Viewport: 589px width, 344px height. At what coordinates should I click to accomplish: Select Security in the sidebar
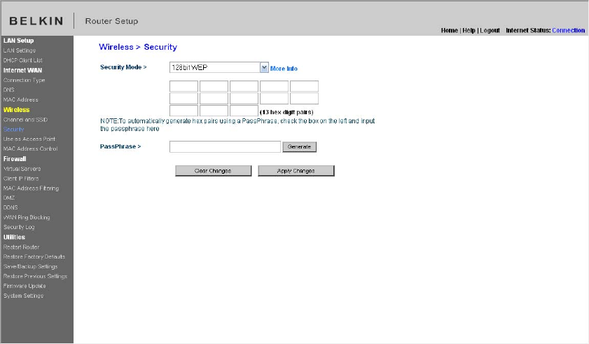[14, 130]
